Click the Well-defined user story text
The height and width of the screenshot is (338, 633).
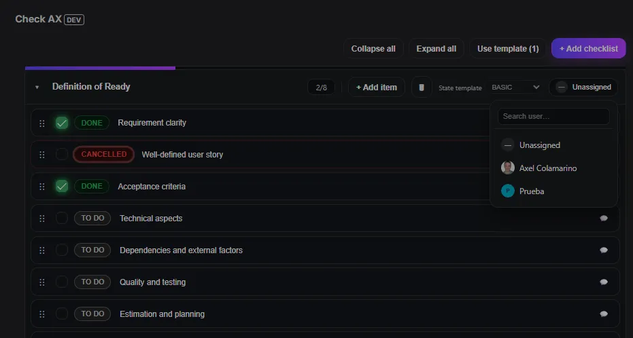(x=182, y=155)
